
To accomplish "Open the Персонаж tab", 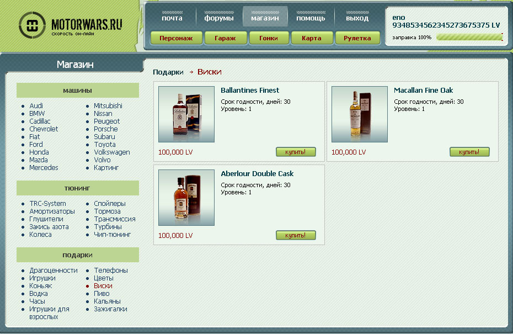I will (176, 38).
